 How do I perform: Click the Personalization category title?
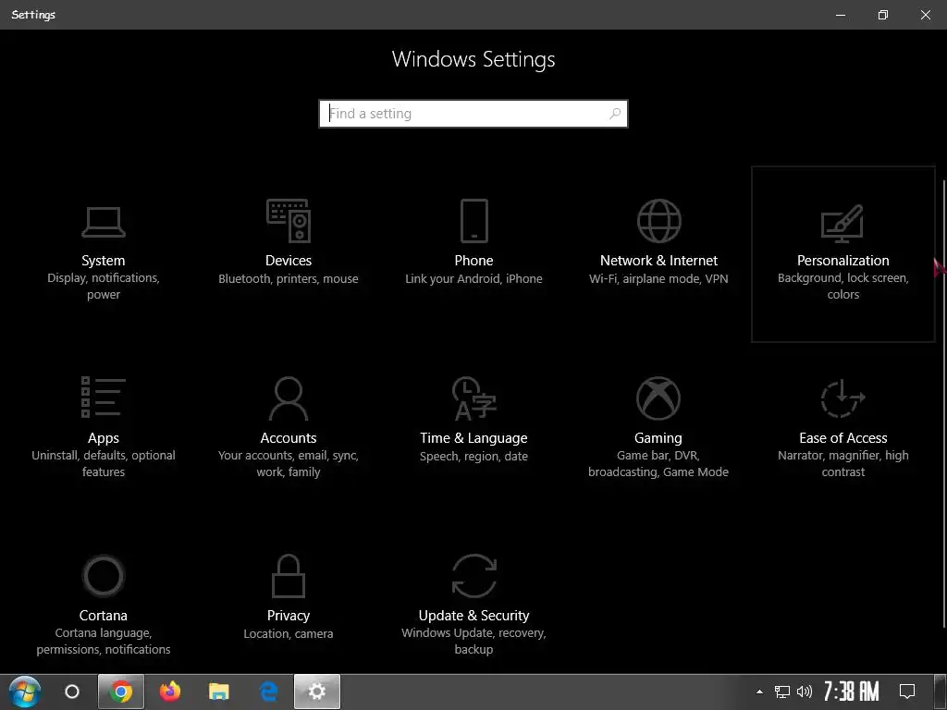pos(843,260)
